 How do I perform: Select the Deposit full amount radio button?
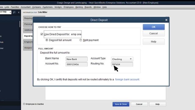47,40
